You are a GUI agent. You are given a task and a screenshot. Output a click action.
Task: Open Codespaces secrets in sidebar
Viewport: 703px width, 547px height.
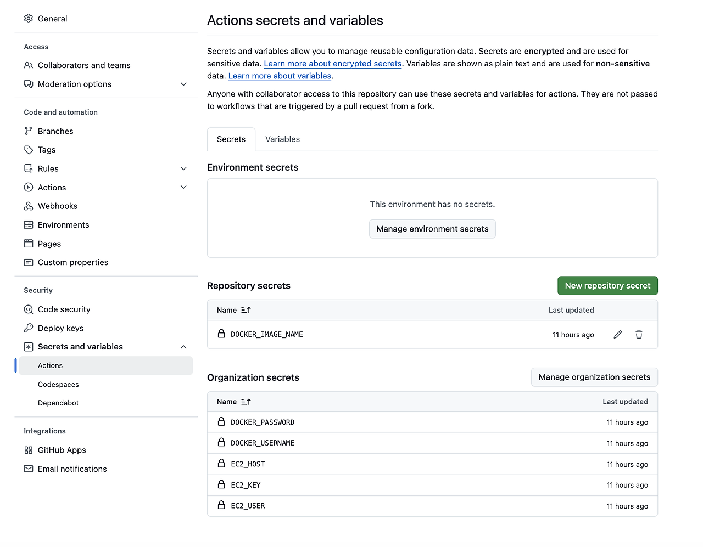point(58,385)
